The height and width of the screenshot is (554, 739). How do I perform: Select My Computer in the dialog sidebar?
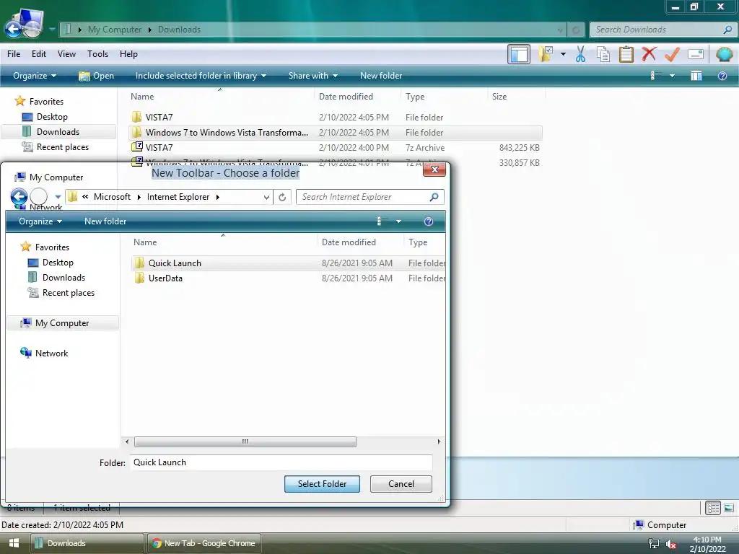62,322
